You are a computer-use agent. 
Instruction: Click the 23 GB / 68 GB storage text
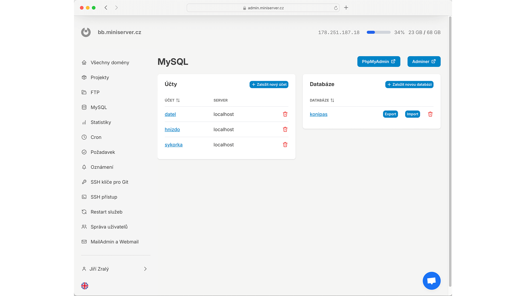pyautogui.click(x=424, y=32)
